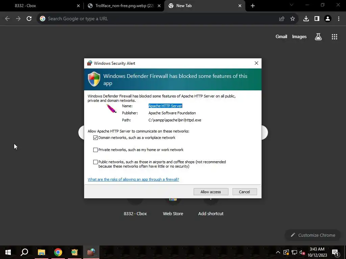
Task: Uncheck Domain networks checkbox
Action: click(95, 138)
